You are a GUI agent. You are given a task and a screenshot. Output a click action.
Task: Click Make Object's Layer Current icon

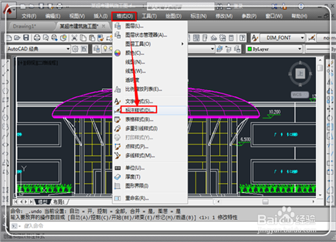(220, 49)
